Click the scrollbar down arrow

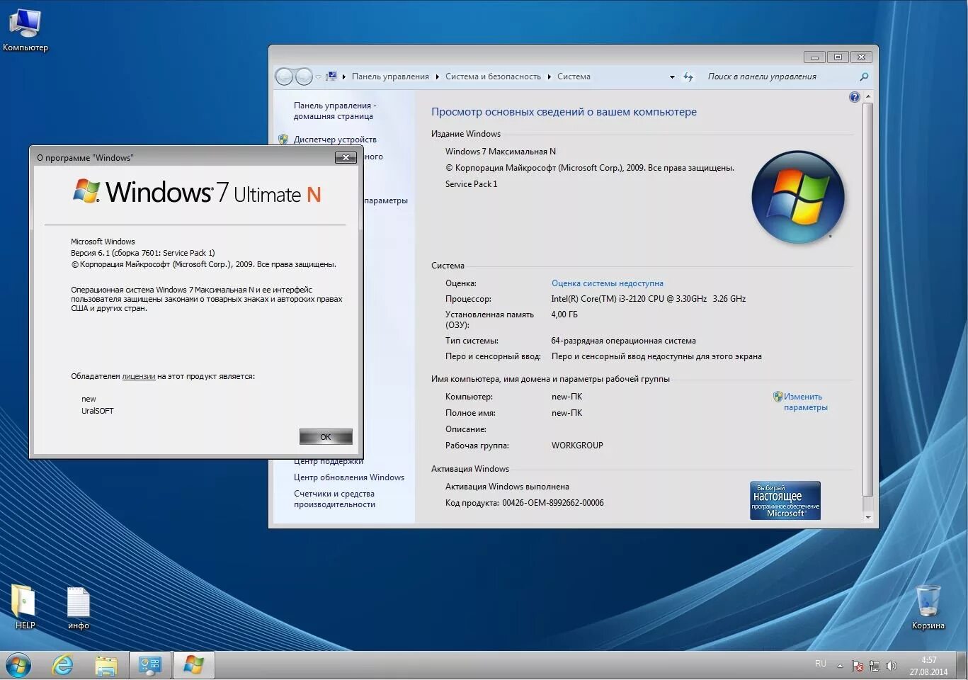(868, 518)
